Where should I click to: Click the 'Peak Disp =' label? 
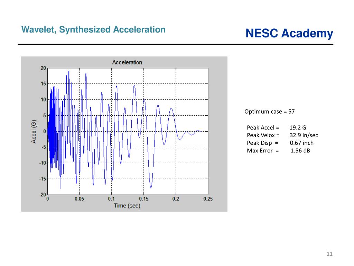[x=263, y=143]
